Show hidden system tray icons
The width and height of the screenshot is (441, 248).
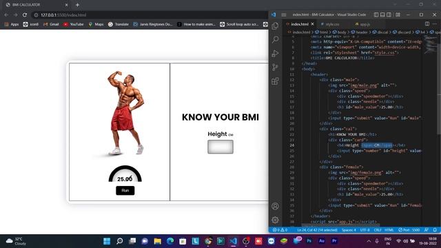click(369, 241)
